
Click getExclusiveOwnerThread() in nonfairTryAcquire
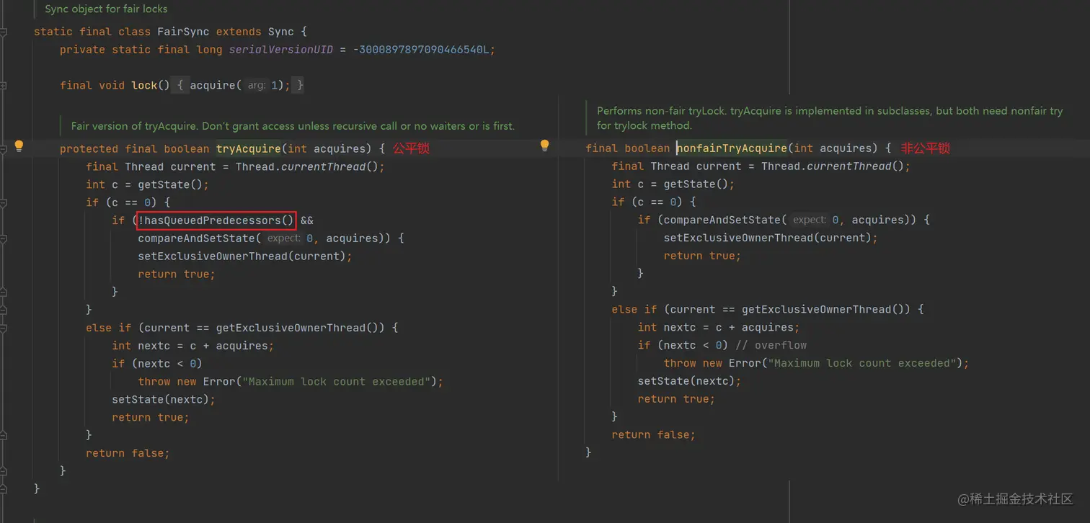(x=827, y=310)
